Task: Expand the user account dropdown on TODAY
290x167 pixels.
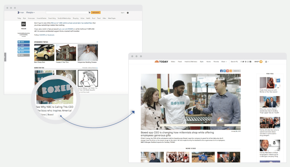Action: [267, 61]
